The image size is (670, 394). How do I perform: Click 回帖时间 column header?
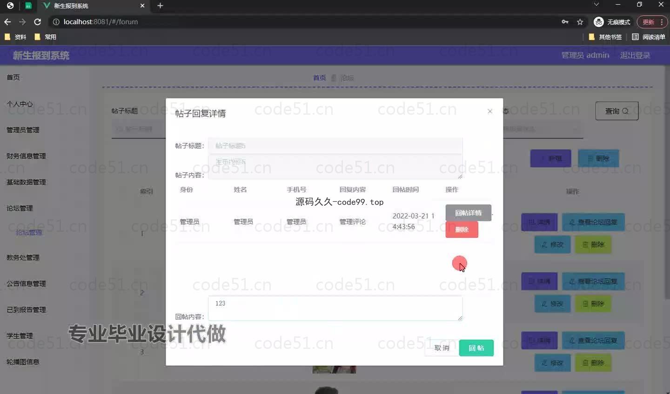[x=405, y=190]
